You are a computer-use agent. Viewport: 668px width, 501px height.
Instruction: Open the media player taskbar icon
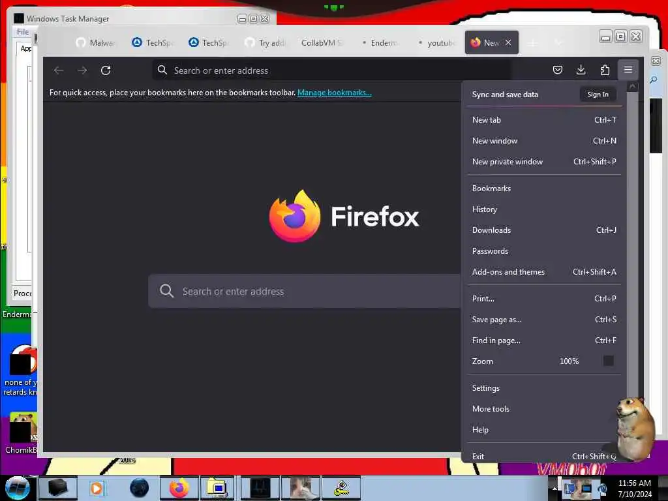(x=97, y=488)
